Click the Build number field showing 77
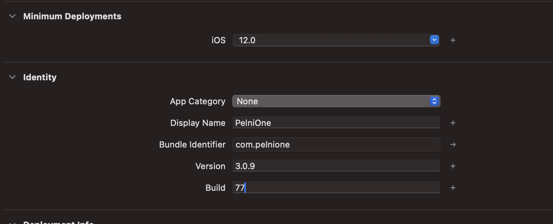This screenshot has height=224, width=553. tap(336, 188)
